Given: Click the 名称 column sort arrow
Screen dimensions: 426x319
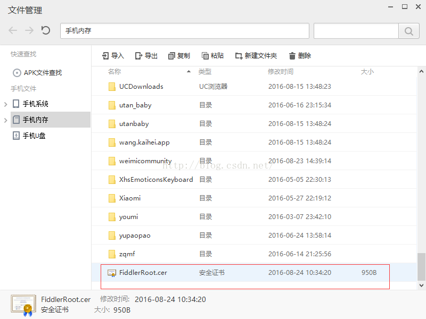Looking at the screenshot, I should click(189, 72).
